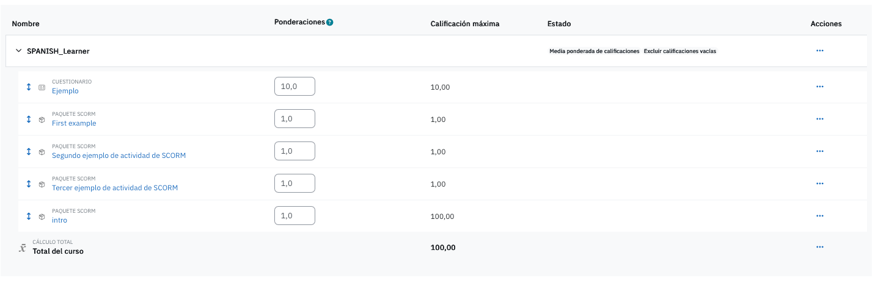
Task: Click move arrow for Tercer ejemplo de actividad
Action: pos(28,184)
